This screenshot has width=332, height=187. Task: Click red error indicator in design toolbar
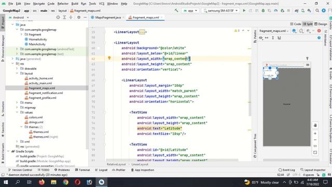click(319, 31)
